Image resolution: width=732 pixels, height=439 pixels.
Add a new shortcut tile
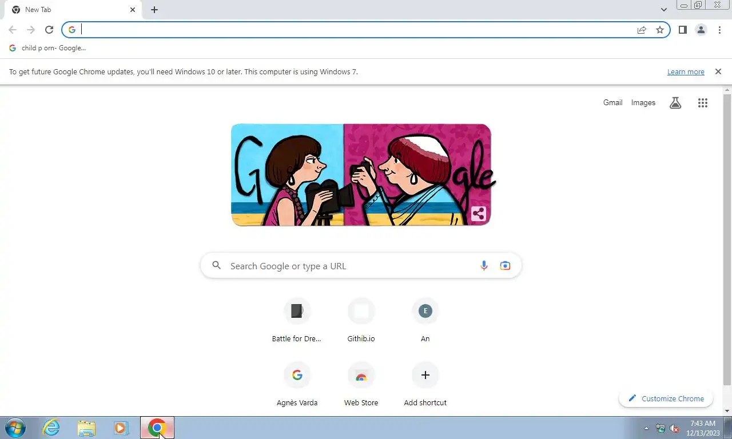tap(425, 384)
